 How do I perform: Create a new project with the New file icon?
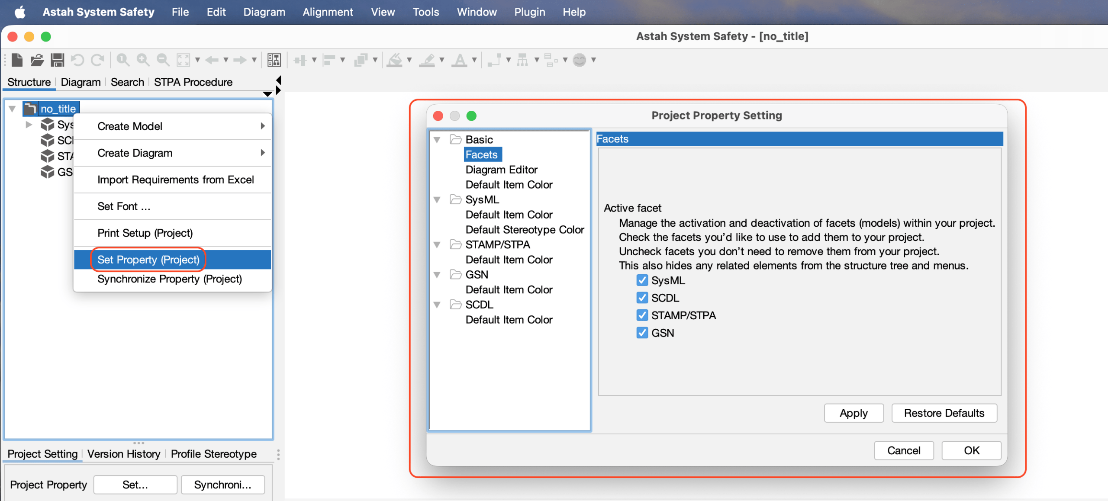(16, 60)
